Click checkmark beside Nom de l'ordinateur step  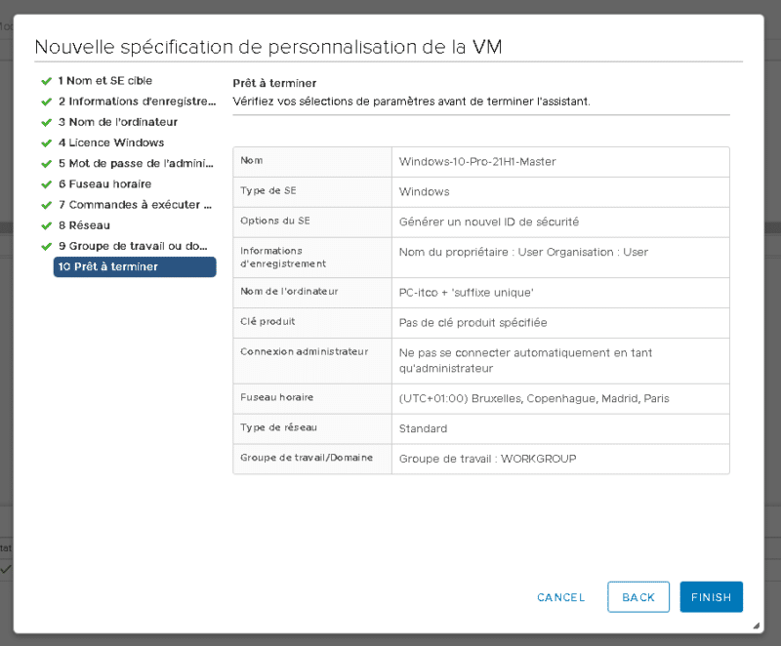(x=46, y=122)
